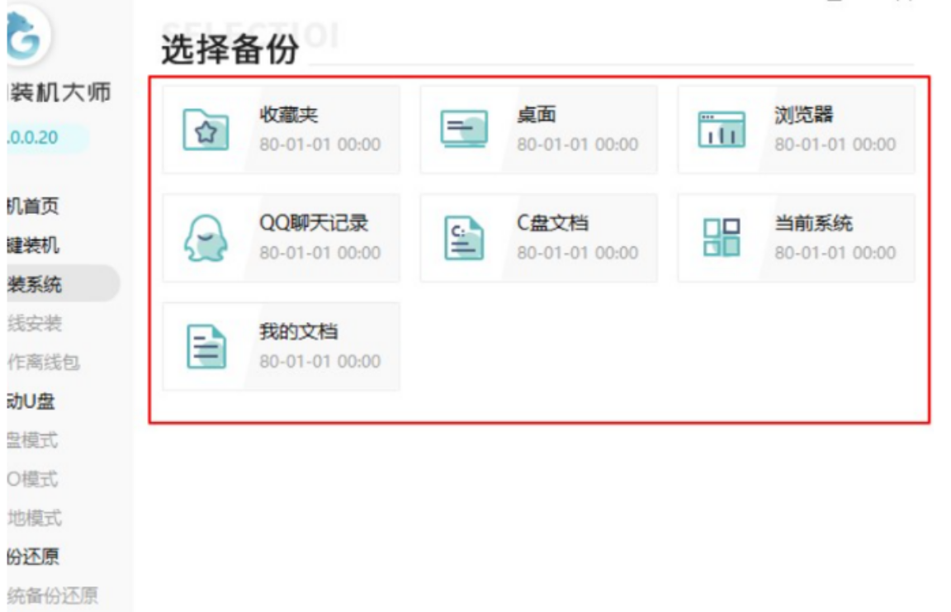This screenshot has height=612, width=951.
Task: Click the 装机大师 app title
Action: coord(59,93)
